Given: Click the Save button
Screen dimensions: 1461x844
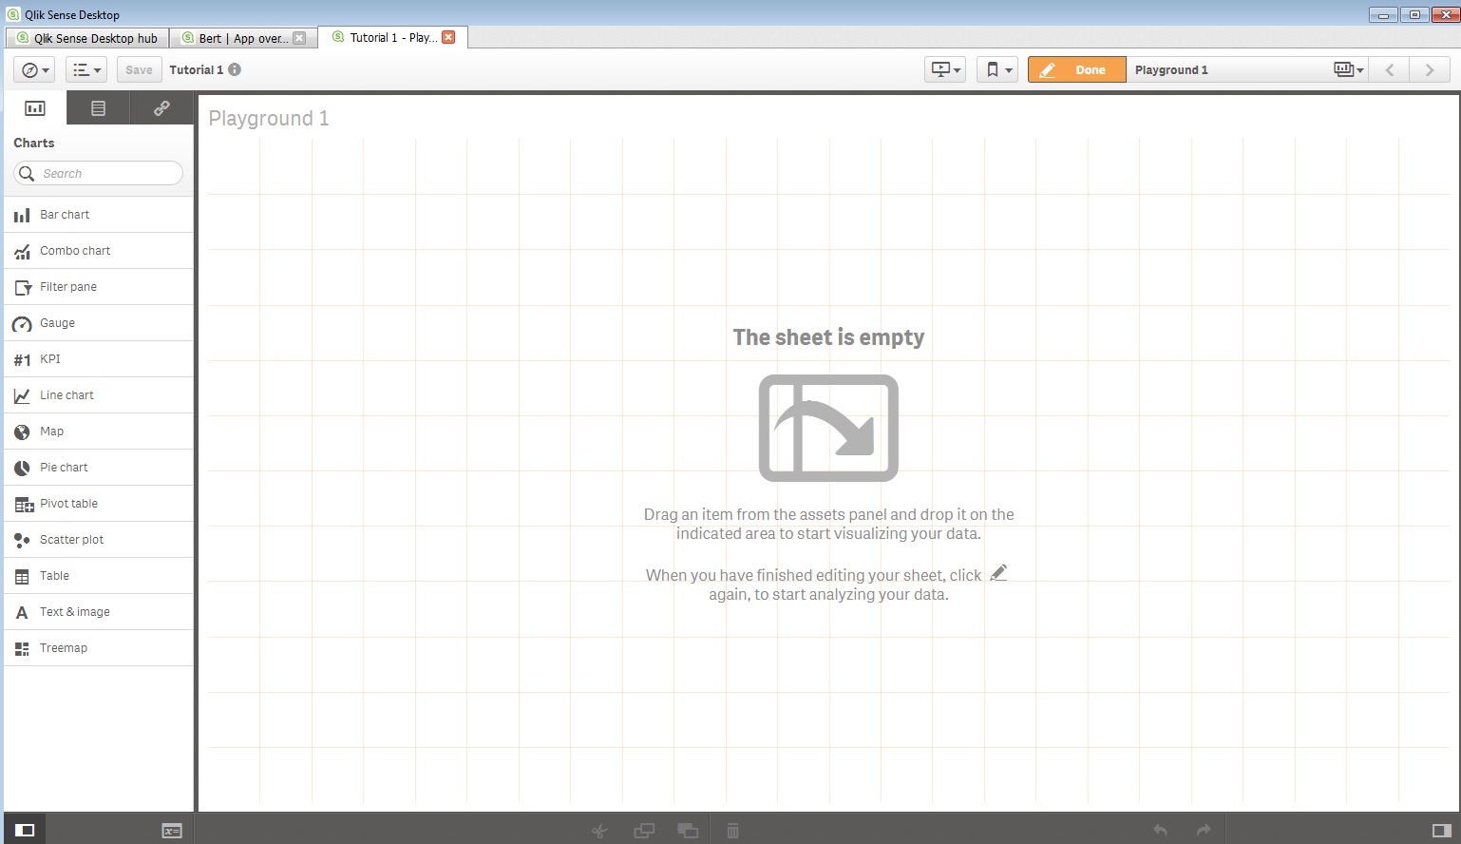Looking at the screenshot, I should coord(139,69).
